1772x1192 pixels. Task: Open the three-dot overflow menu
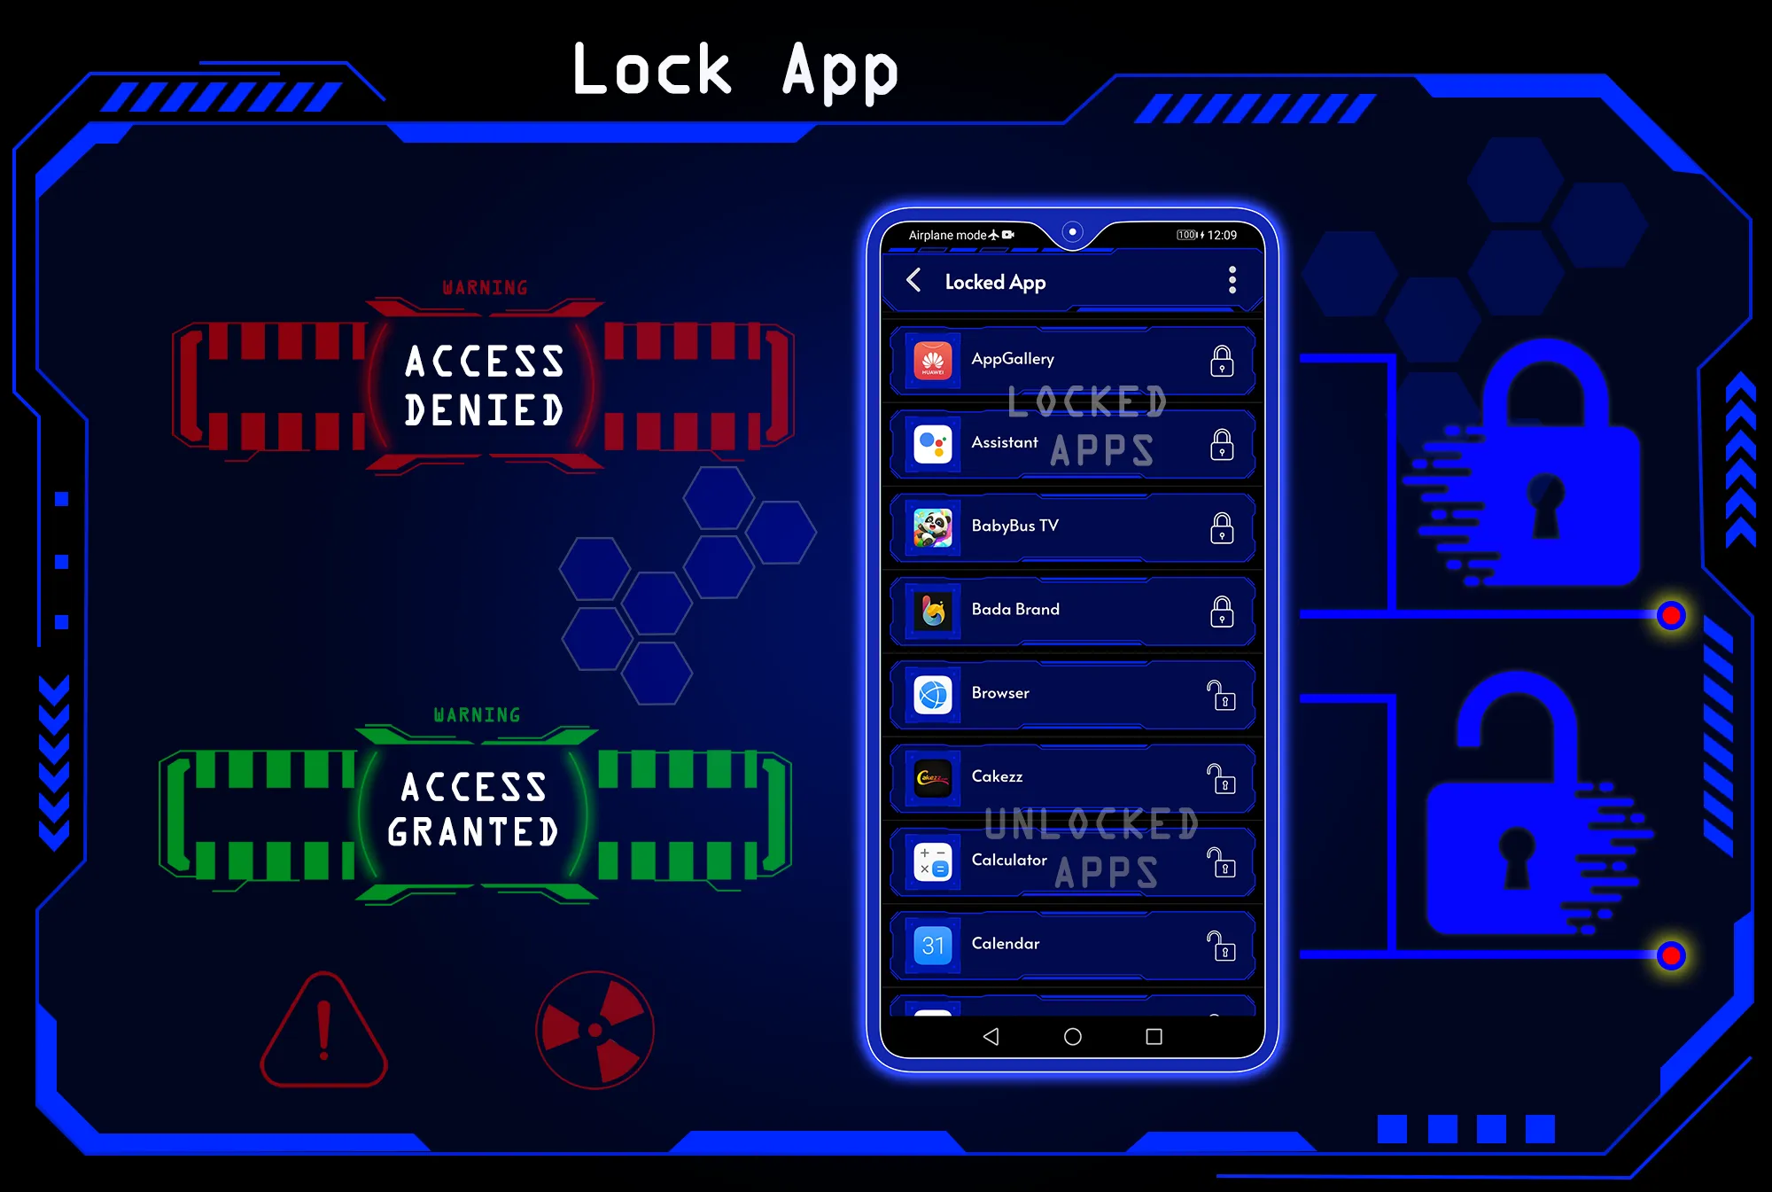coord(1232,281)
